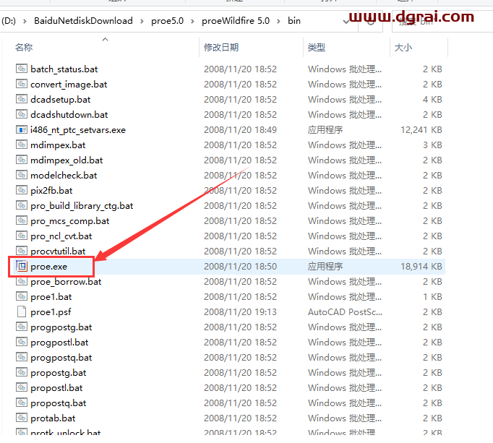493x443 pixels.
Task: Click the 应用程序 type cell of proe.exe
Action: pos(325,266)
